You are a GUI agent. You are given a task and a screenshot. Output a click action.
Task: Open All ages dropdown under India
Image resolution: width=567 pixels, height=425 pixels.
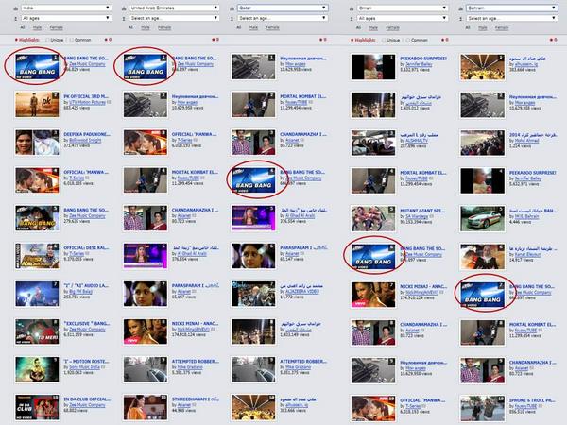[x=66, y=18]
